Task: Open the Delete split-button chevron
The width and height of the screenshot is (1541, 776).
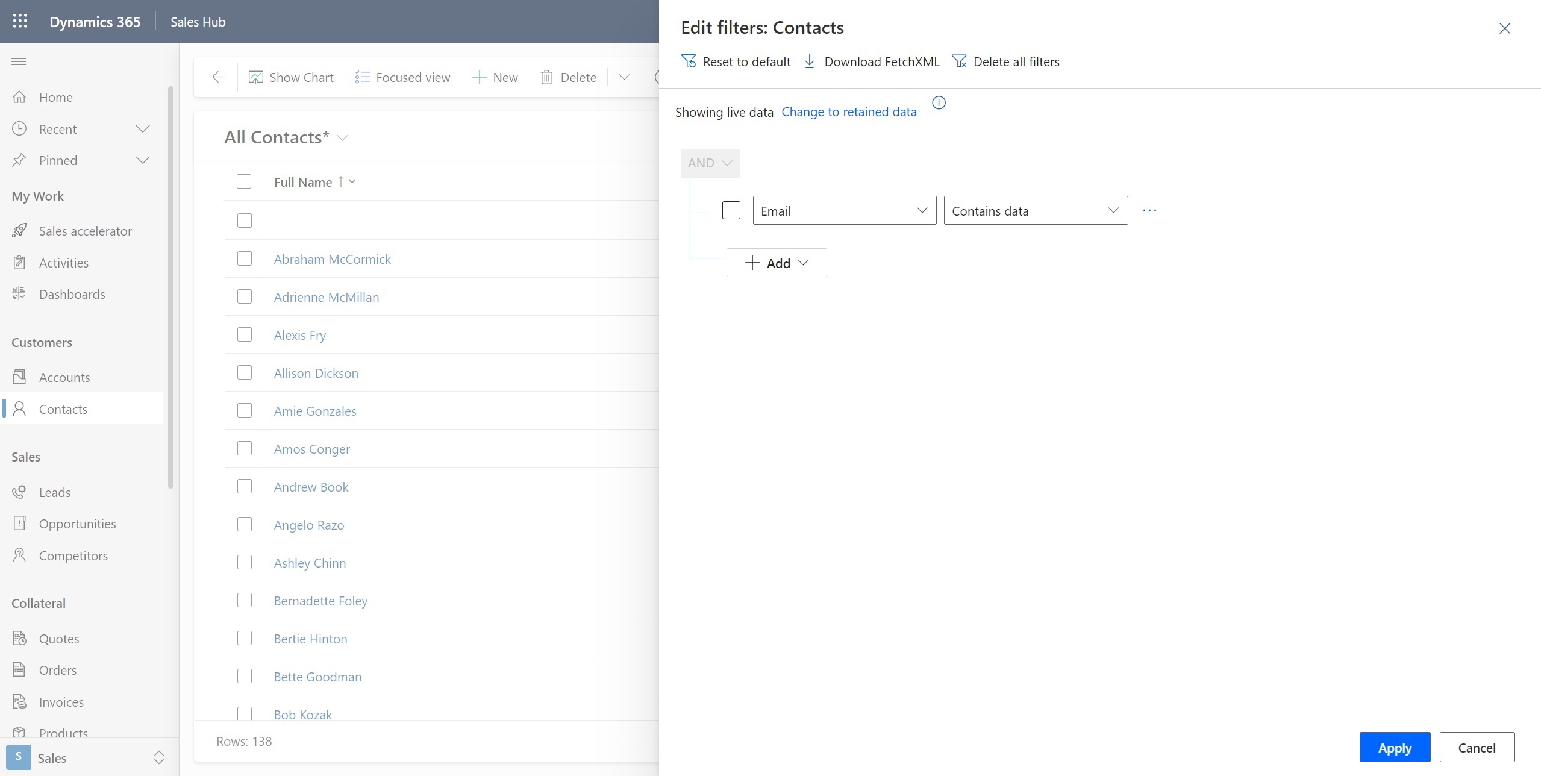Action: (624, 77)
